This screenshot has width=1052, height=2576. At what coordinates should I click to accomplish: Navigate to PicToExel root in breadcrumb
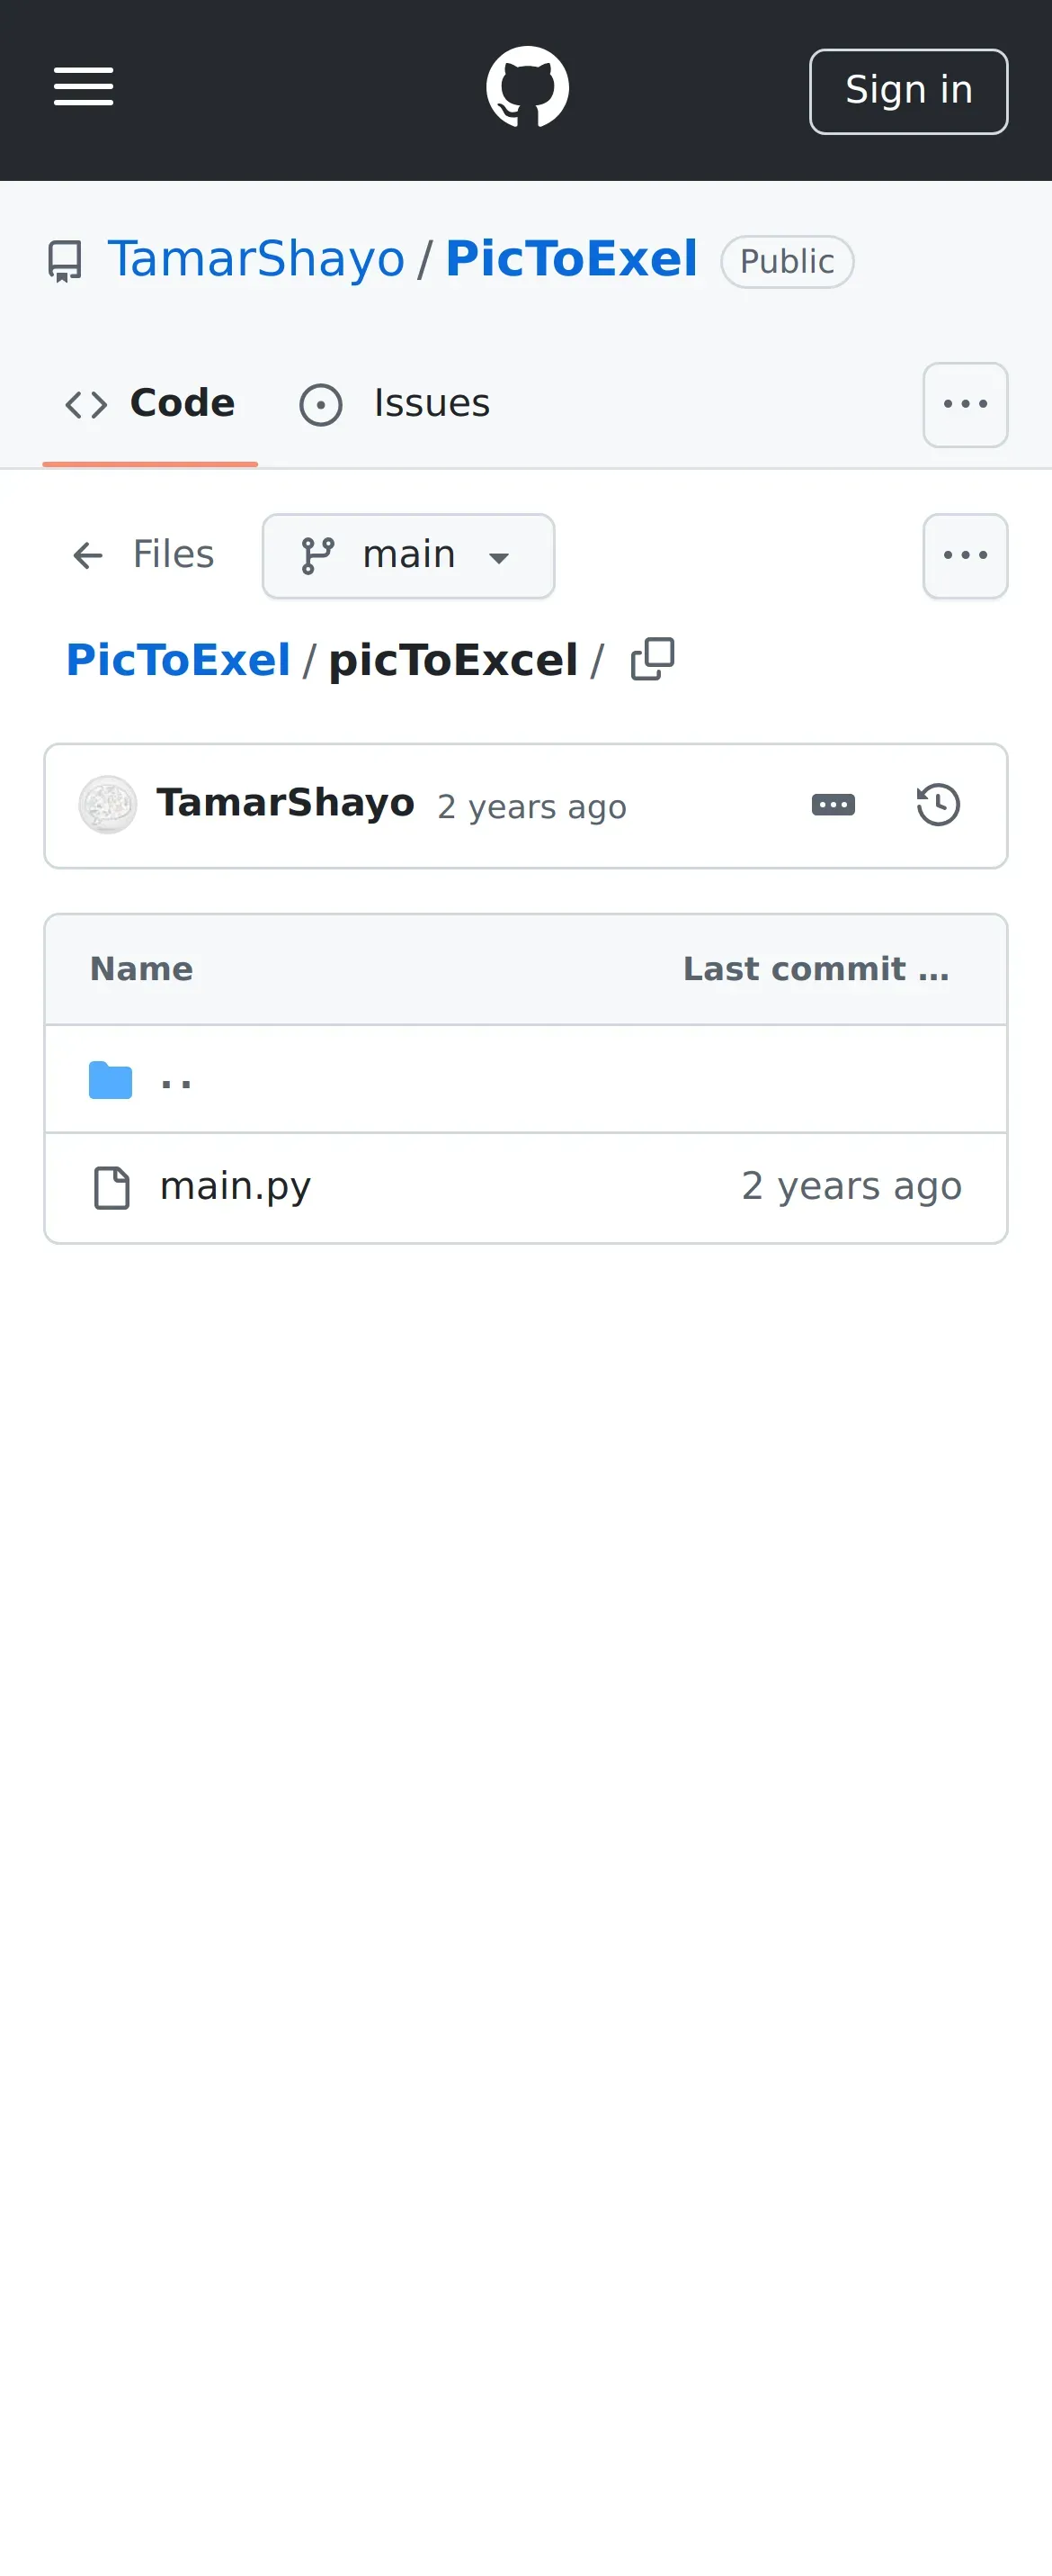(178, 660)
